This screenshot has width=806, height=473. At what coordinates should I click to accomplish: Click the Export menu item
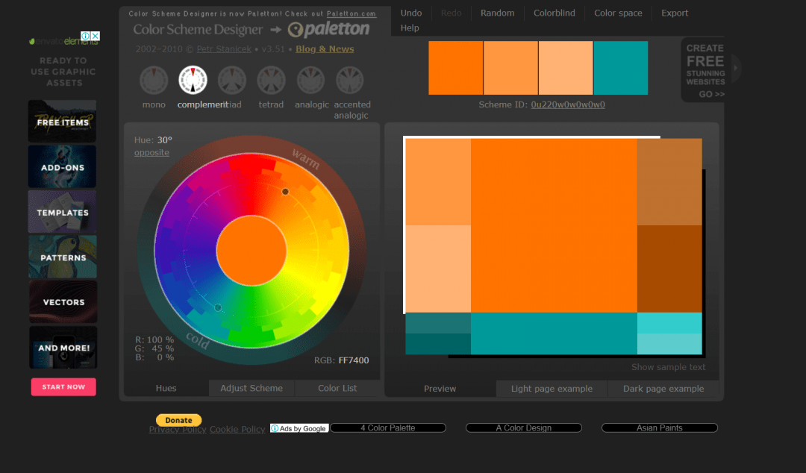[675, 13]
